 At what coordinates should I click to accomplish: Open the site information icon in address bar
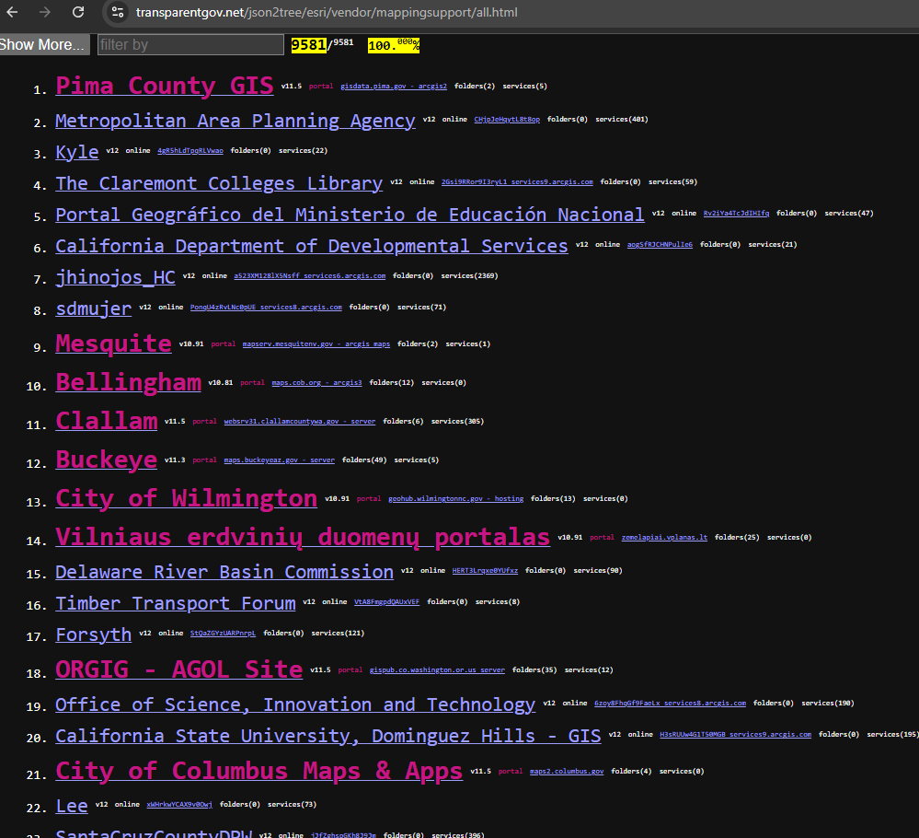pyautogui.click(x=117, y=12)
